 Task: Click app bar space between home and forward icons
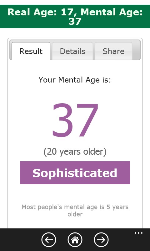88,240
